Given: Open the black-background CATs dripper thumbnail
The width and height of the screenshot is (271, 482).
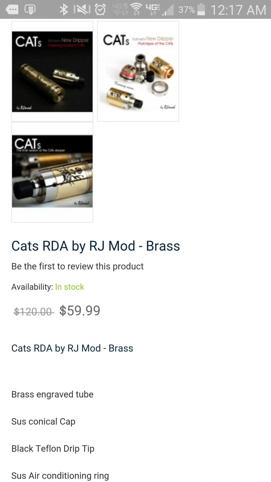Looking at the screenshot, I should tap(52, 71).
